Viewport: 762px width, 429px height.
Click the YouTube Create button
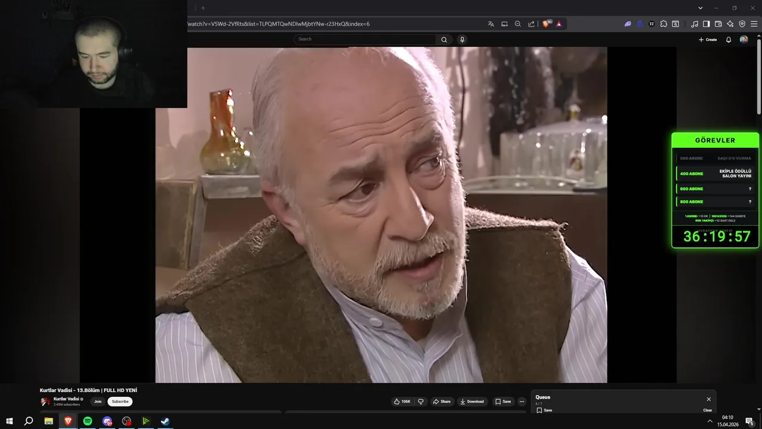708,39
